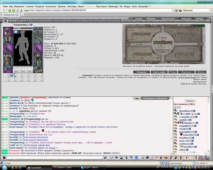Open the Персонаж combo box

pyautogui.click(x=202, y=10)
